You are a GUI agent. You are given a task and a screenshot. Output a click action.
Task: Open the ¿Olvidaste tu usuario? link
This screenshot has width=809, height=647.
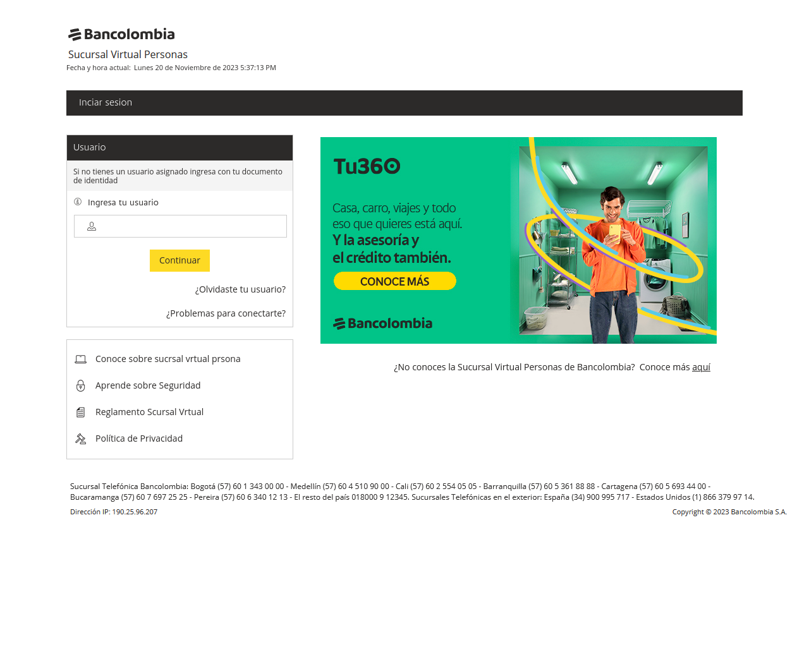click(x=240, y=289)
